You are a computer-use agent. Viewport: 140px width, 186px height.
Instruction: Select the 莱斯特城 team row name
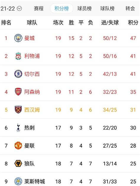tap(35, 182)
